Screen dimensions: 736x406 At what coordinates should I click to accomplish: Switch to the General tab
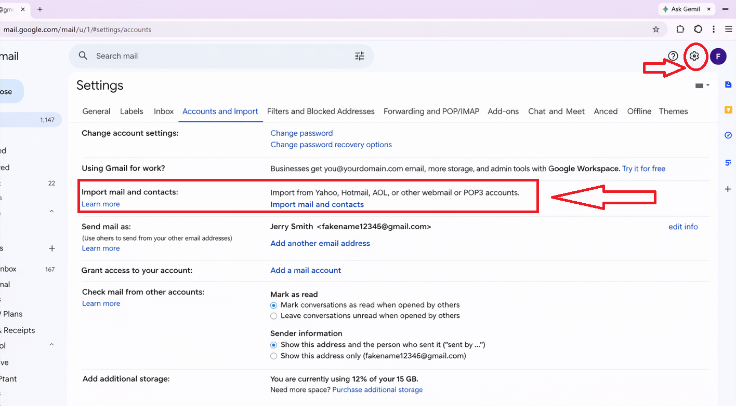point(96,111)
